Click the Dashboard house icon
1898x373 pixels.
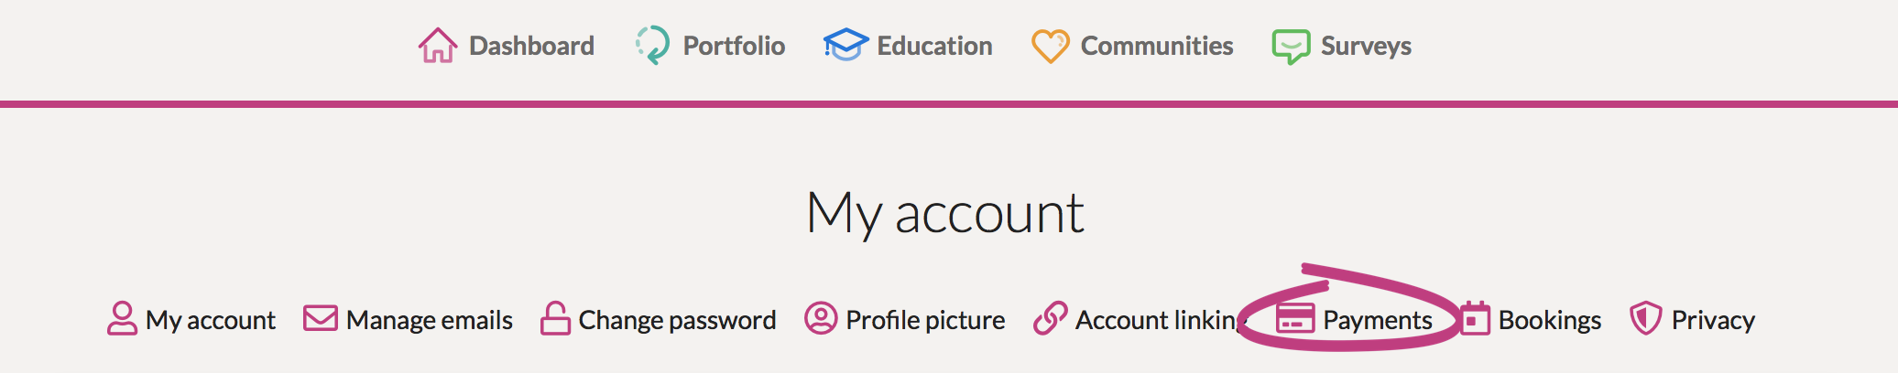tap(438, 45)
